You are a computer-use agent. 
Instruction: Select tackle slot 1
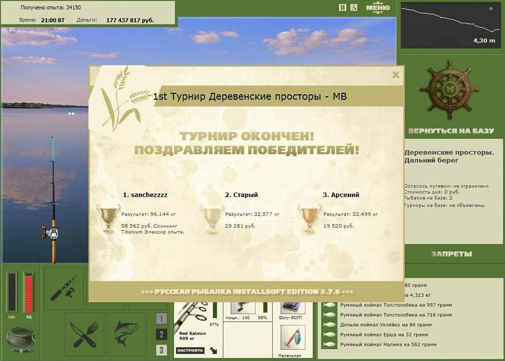(x=162, y=319)
